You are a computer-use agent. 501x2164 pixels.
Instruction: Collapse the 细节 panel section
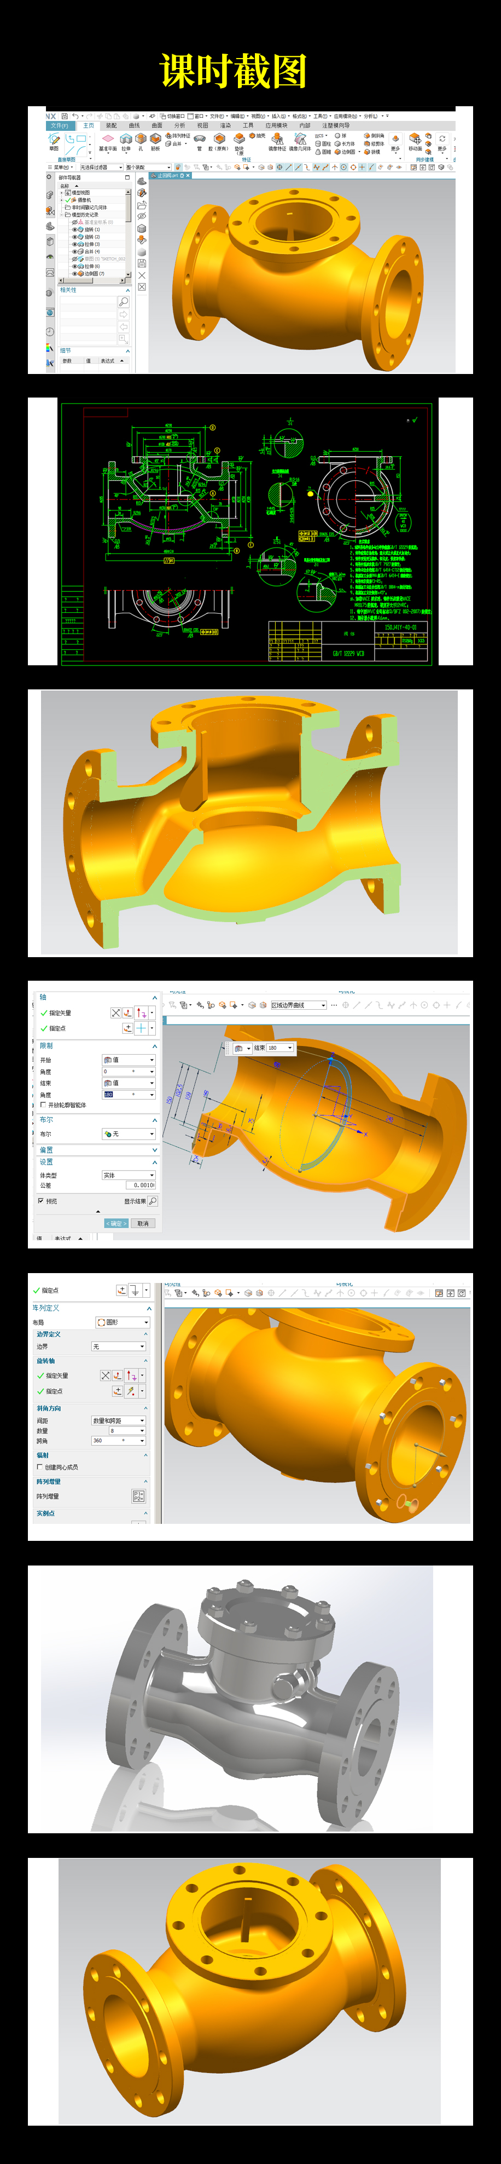pyautogui.click(x=127, y=350)
